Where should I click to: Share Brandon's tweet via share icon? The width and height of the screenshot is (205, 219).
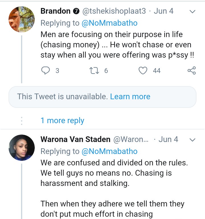(192, 70)
